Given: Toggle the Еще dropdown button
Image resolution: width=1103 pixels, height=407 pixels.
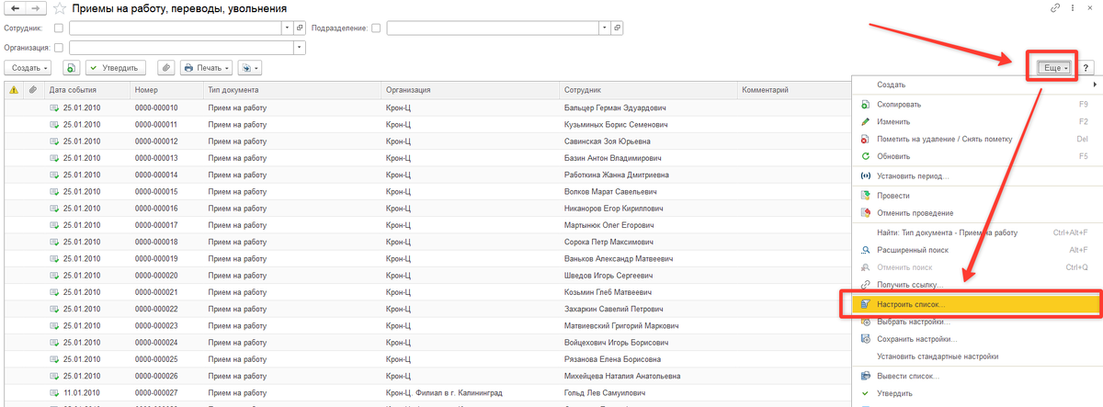Looking at the screenshot, I should 1054,68.
